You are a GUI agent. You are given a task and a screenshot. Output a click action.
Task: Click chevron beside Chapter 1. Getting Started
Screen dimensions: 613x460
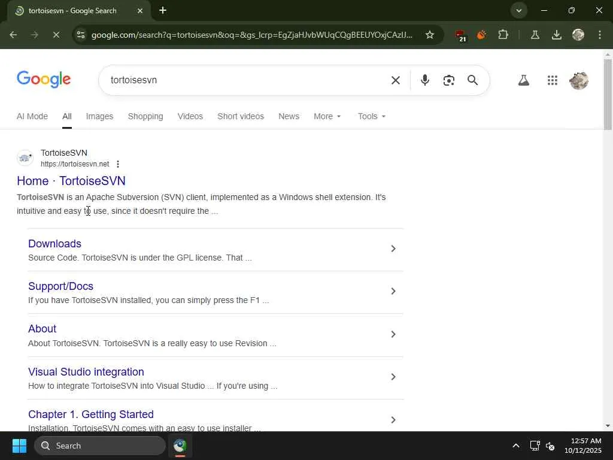pos(393,420)
